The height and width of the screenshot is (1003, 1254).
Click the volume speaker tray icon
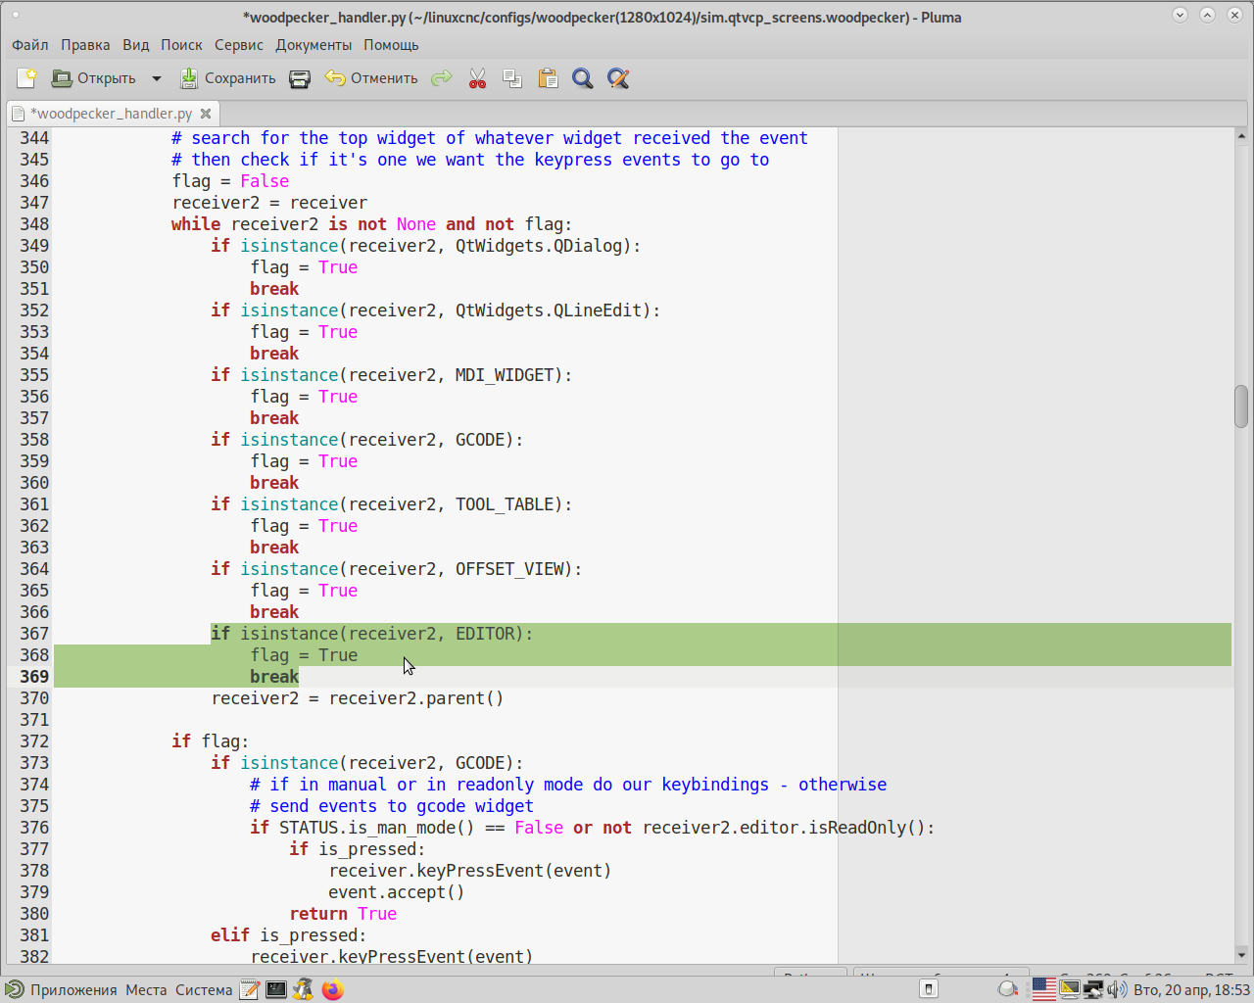[x=1117, y=989]
